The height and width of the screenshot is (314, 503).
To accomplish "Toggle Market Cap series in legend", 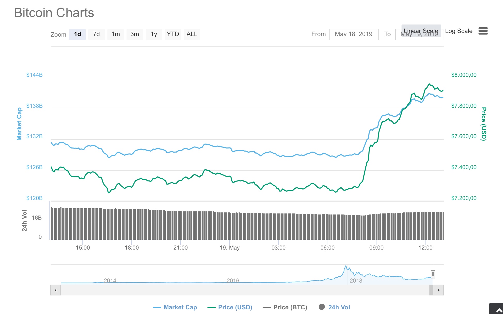I will [175, 307].
